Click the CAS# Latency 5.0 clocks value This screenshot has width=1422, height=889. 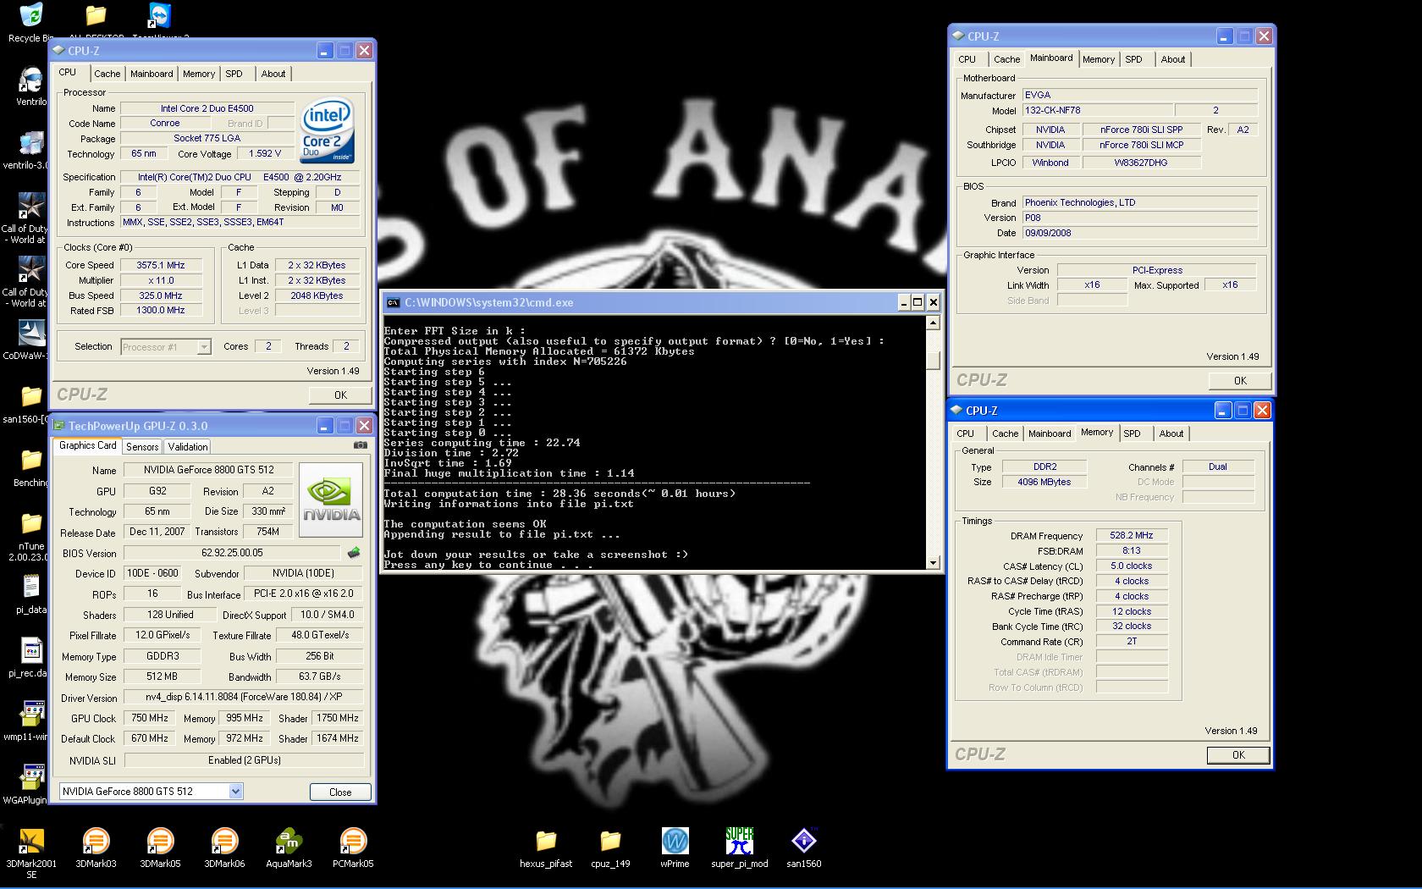(x=1132, y=566)
